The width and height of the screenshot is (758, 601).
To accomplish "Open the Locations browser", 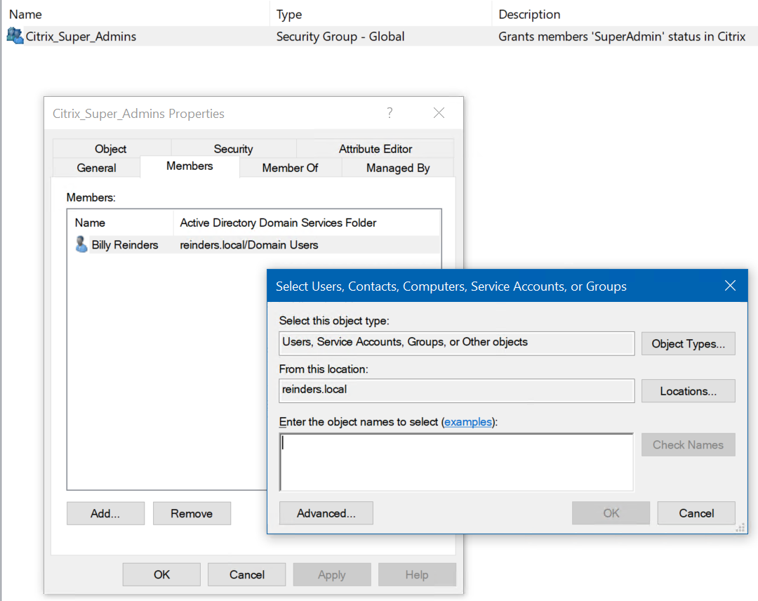I will point(688,391).
